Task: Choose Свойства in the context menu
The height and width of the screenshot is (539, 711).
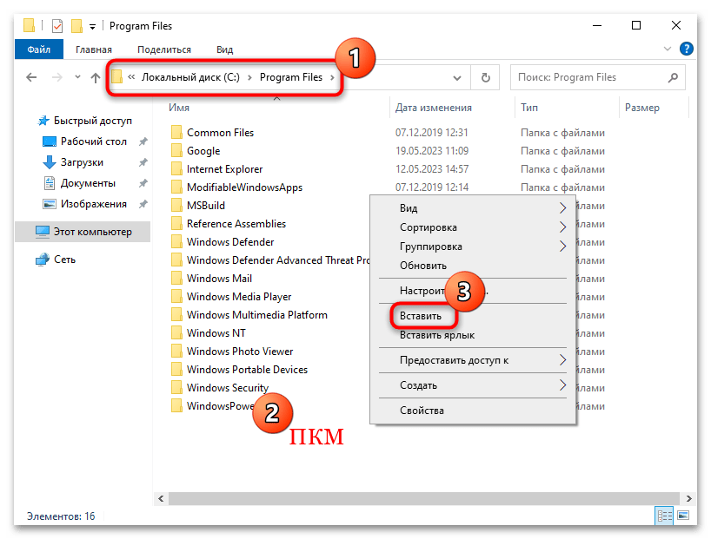Action: point(473,411)
